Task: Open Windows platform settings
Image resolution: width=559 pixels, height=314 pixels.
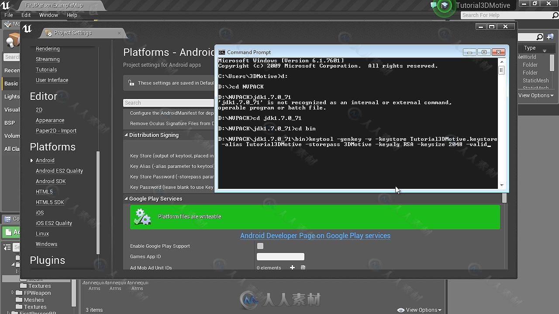Action: [46, 244]
